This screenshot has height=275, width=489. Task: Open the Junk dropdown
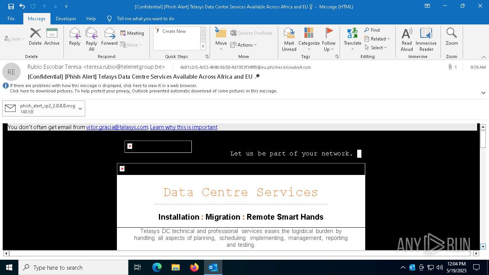pos(15,39)
